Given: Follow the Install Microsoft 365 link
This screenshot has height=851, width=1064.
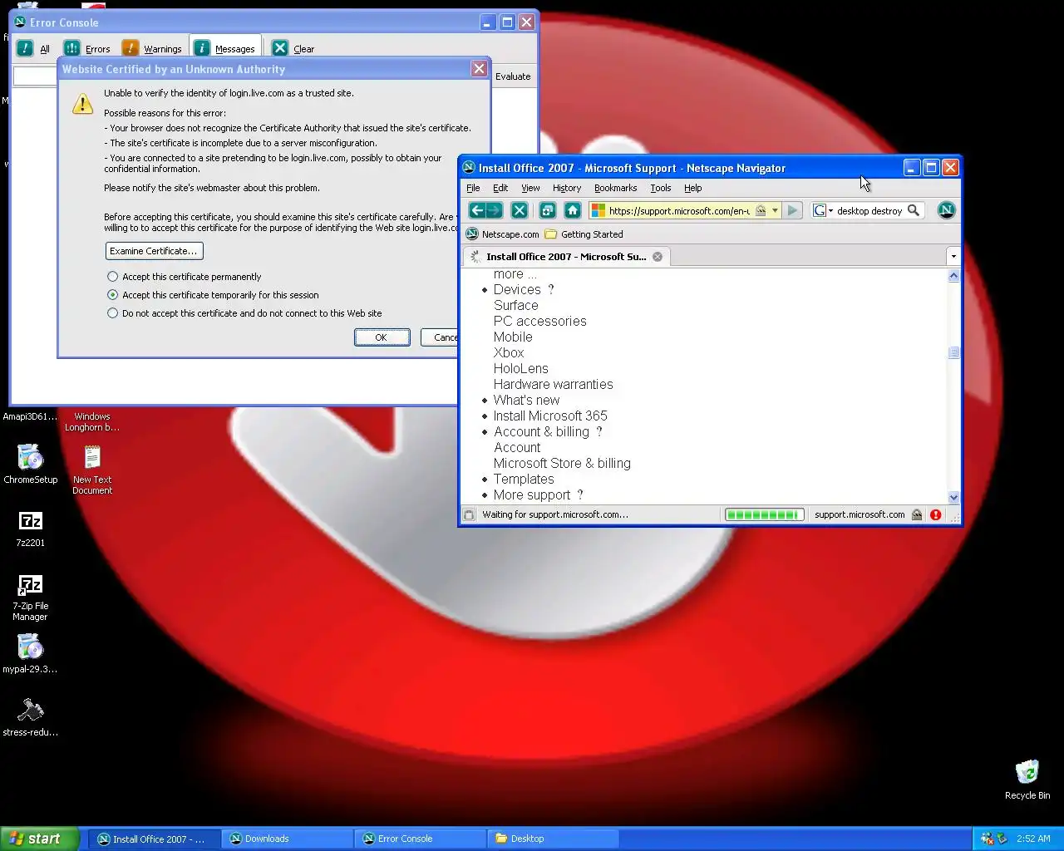Looking at the screenshot, I should click(x=550, y=416).
